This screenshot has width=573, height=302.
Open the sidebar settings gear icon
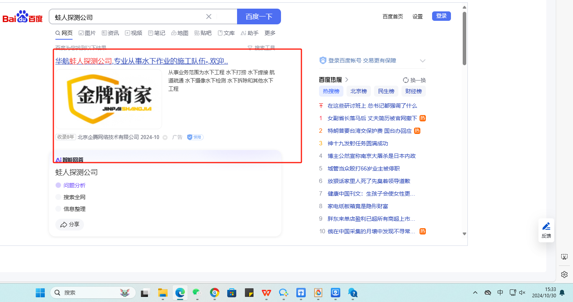[x=564, y=274]
